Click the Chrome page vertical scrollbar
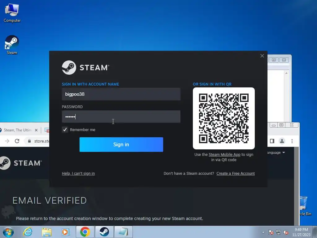317x238 pixels. pyautogui.click(x=296, y=186)
